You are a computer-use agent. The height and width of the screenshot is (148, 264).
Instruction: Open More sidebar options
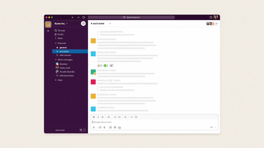[59, 38]
